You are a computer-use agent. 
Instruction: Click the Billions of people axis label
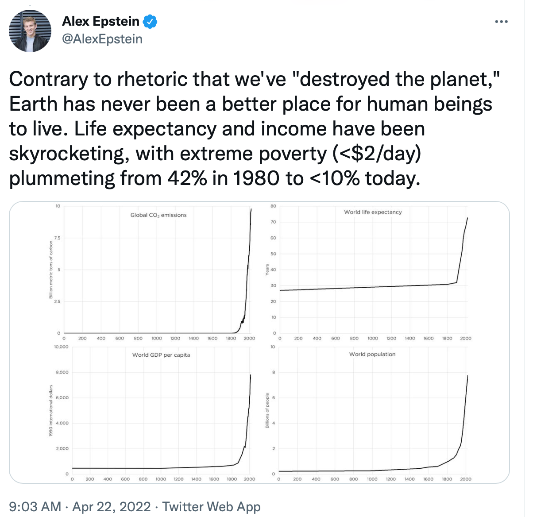[x=267, y=410]
